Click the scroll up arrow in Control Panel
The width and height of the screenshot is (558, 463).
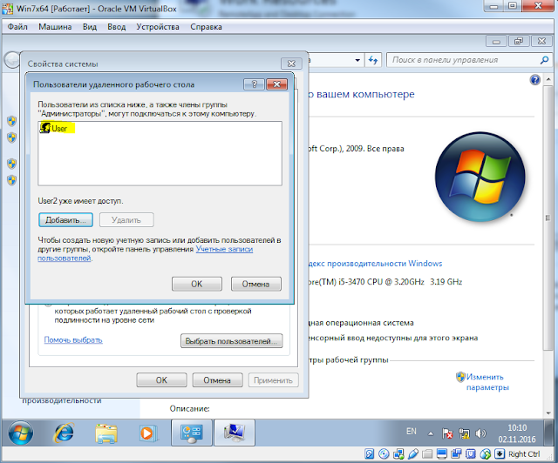point(548,79)
